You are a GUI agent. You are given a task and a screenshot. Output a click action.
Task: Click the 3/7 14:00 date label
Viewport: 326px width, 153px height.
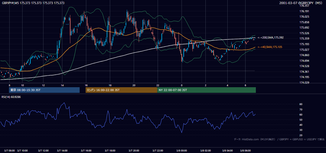point(62,151)
